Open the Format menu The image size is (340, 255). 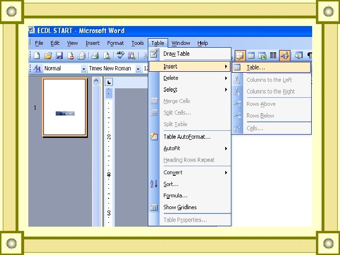[x=115, y=43]
